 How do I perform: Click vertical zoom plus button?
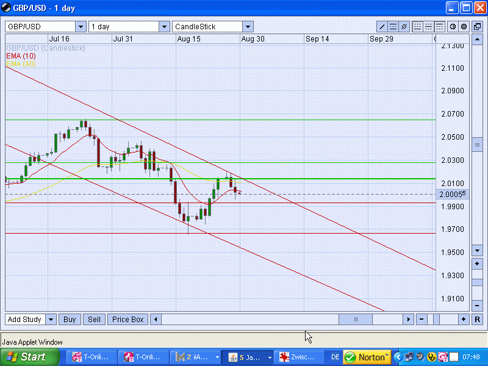click(x=477, y=264)
